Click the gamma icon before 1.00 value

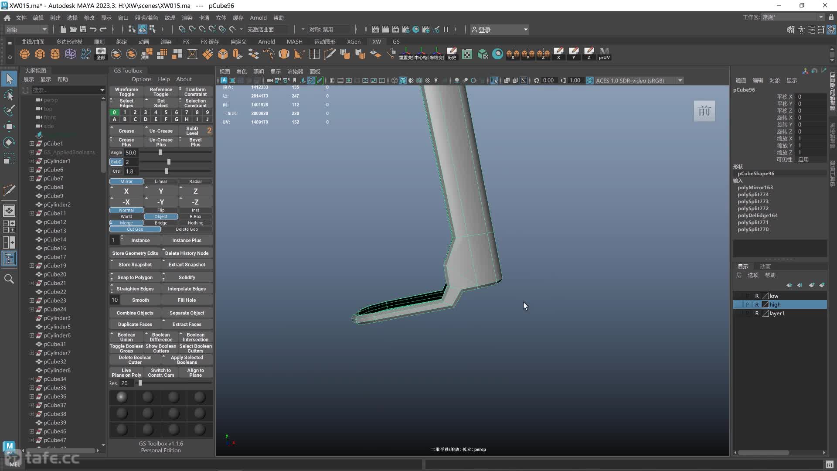click(563, 81)
